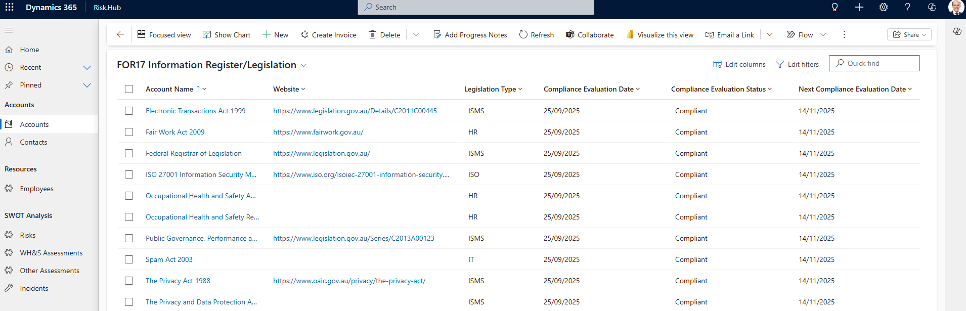Viewport: 966px width, 311px height.
Task: Open the Dynamics 365 app launcher grid
Action: click(9, 7)
